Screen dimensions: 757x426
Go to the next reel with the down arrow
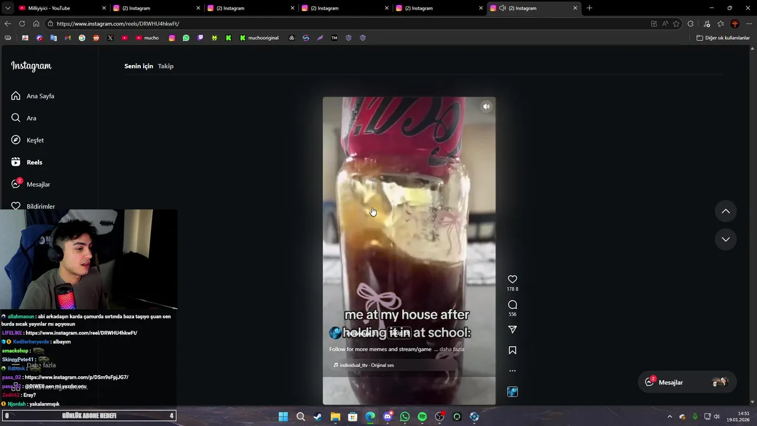click(726, 239)
